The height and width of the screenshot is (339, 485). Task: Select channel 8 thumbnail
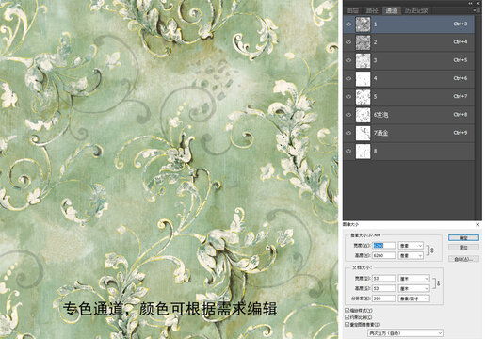tap(363, 152)
